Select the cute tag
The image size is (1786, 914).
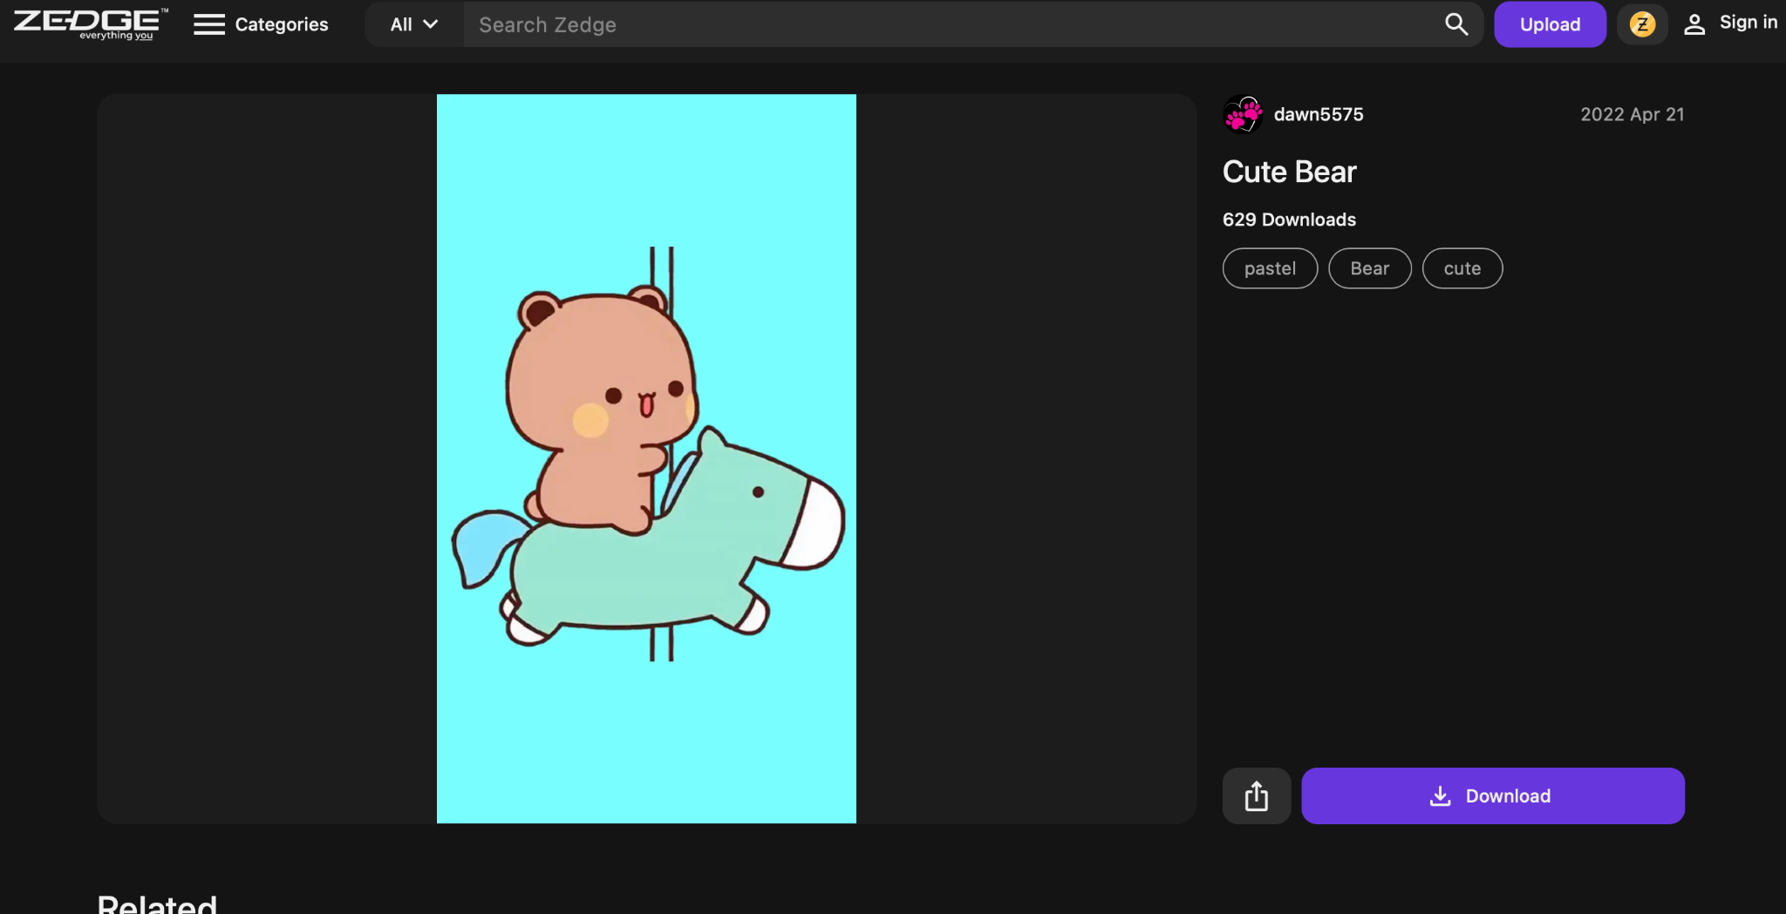click(1462, 268)
